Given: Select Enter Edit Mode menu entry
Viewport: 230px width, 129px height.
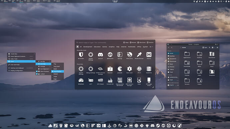Looking at the screenshot, I should (x=21, y=64).
